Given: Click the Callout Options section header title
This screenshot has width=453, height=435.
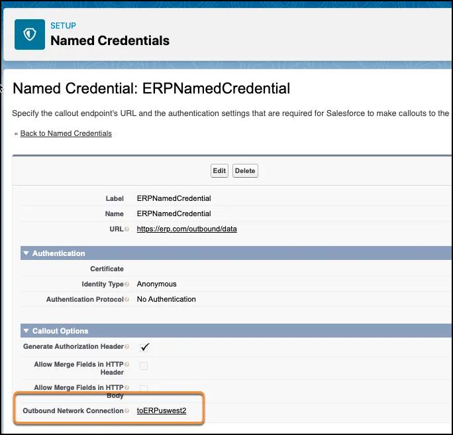Looking at the screenshot, I should click(x=60, y=331).
